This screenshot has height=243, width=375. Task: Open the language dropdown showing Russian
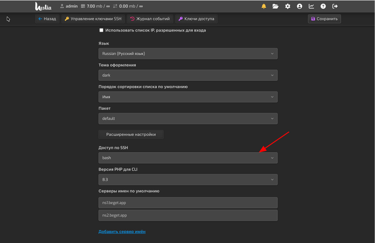click(187, 53)
